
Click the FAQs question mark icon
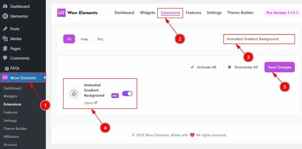pos(7,68)
